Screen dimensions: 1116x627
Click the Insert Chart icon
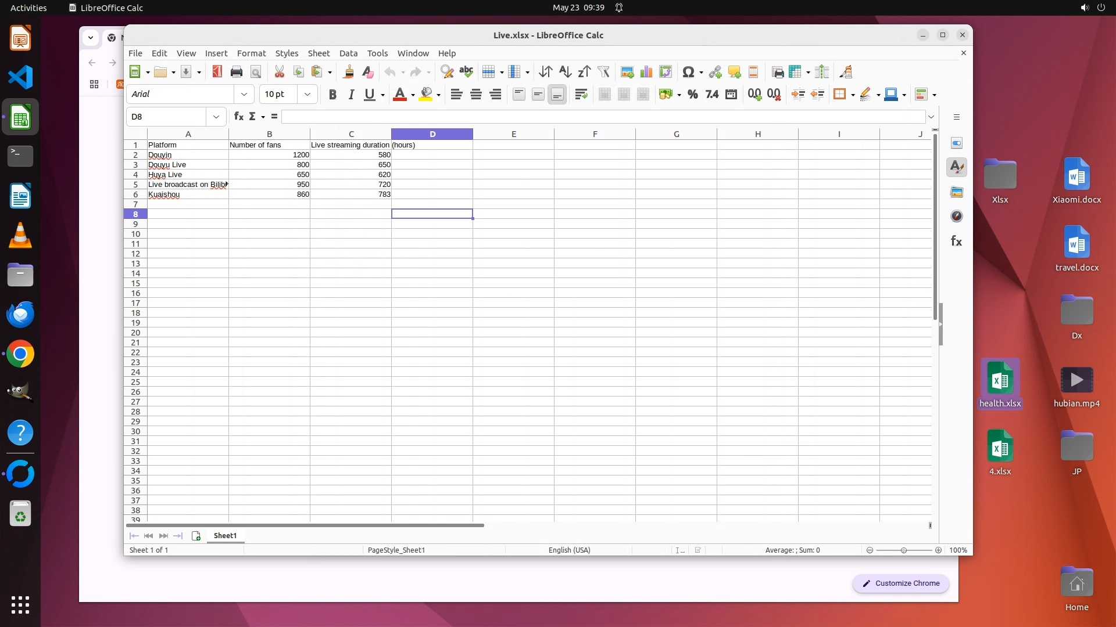click(646, 72)
